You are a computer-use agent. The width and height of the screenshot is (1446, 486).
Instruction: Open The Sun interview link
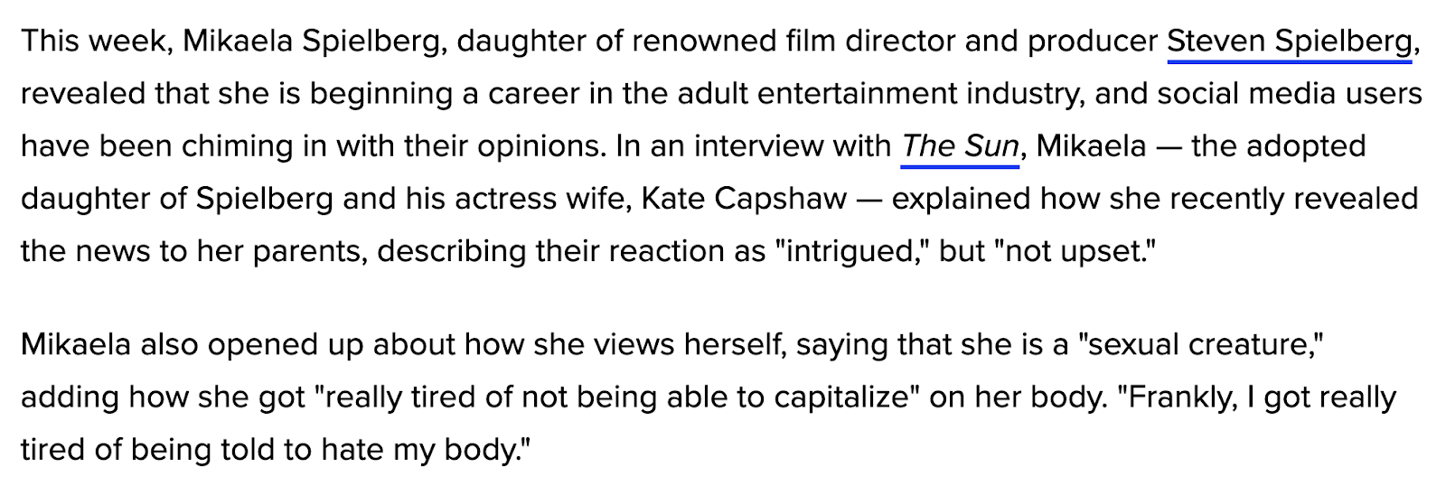coord(960,146)
